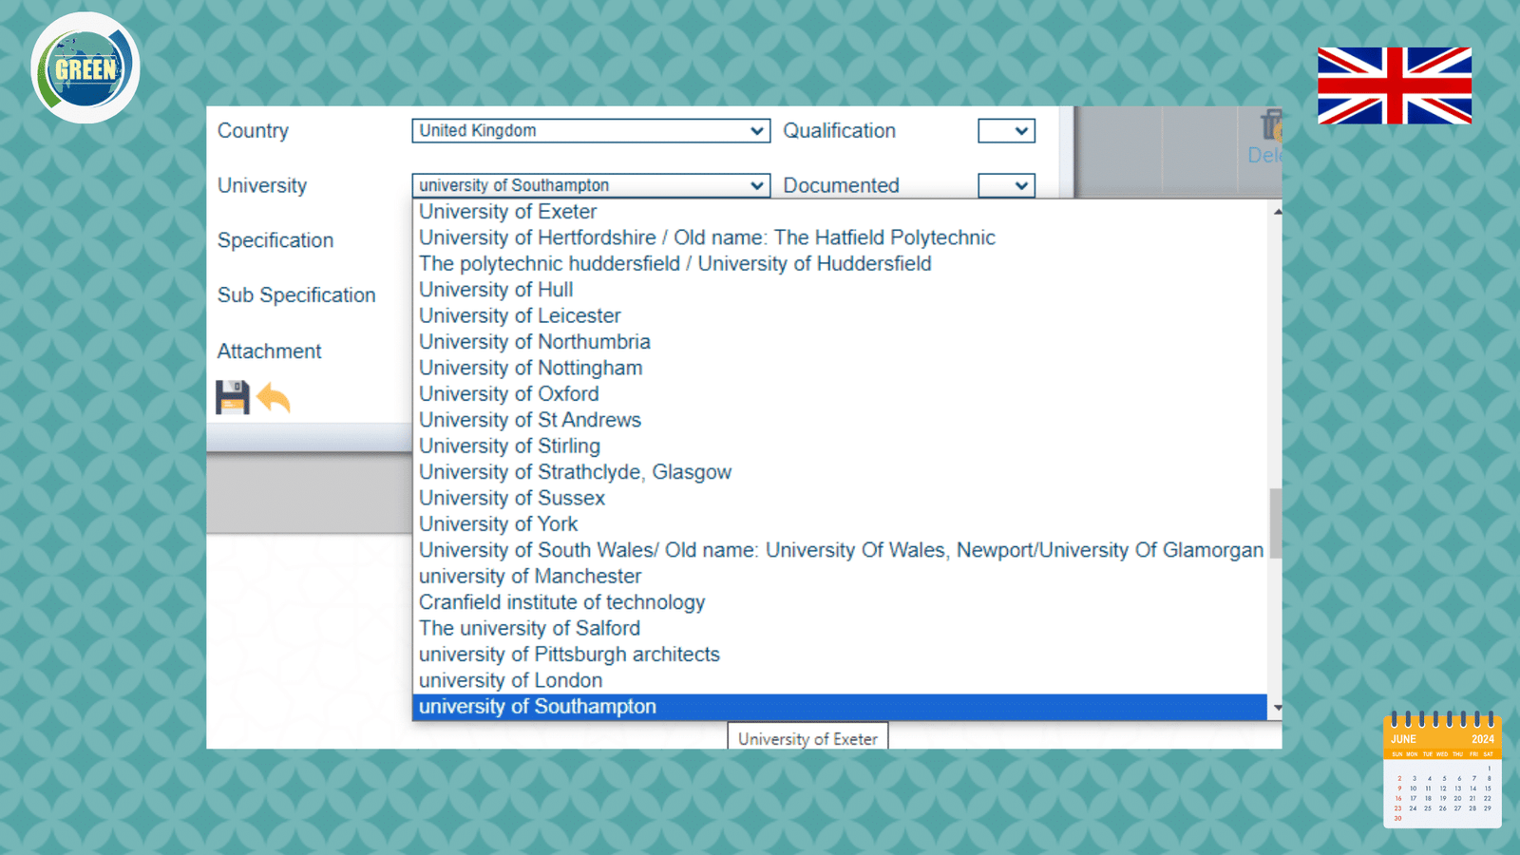Screen dimensions: 1520x855
Task: Pick Cranfield institute of technology
Action: 561,602
